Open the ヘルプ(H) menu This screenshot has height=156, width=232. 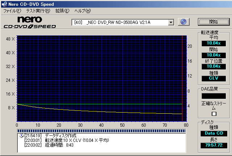pos(83,11)
